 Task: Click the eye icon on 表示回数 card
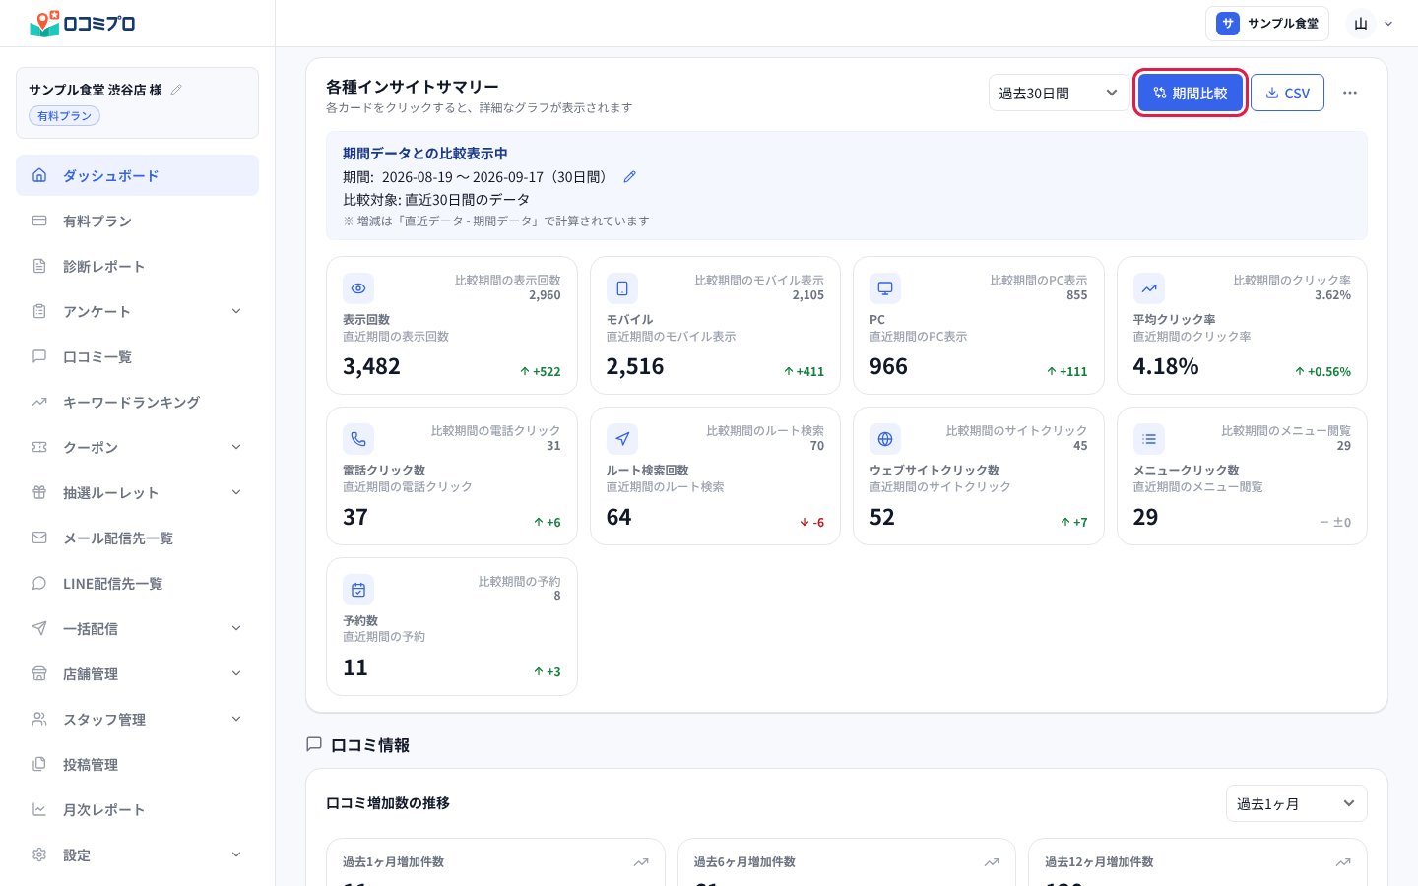point(358,288)
